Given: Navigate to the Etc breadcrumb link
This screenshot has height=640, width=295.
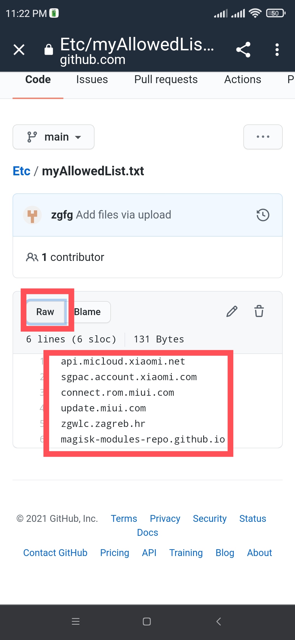Looking at the screenshot, I should point(22,171).
